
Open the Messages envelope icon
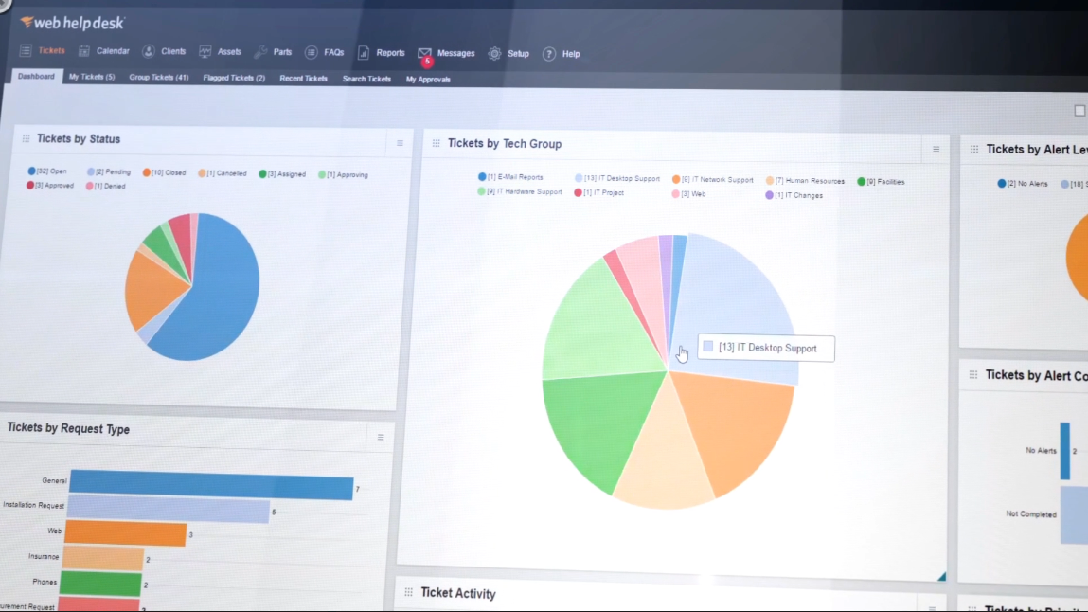point(424,53)
